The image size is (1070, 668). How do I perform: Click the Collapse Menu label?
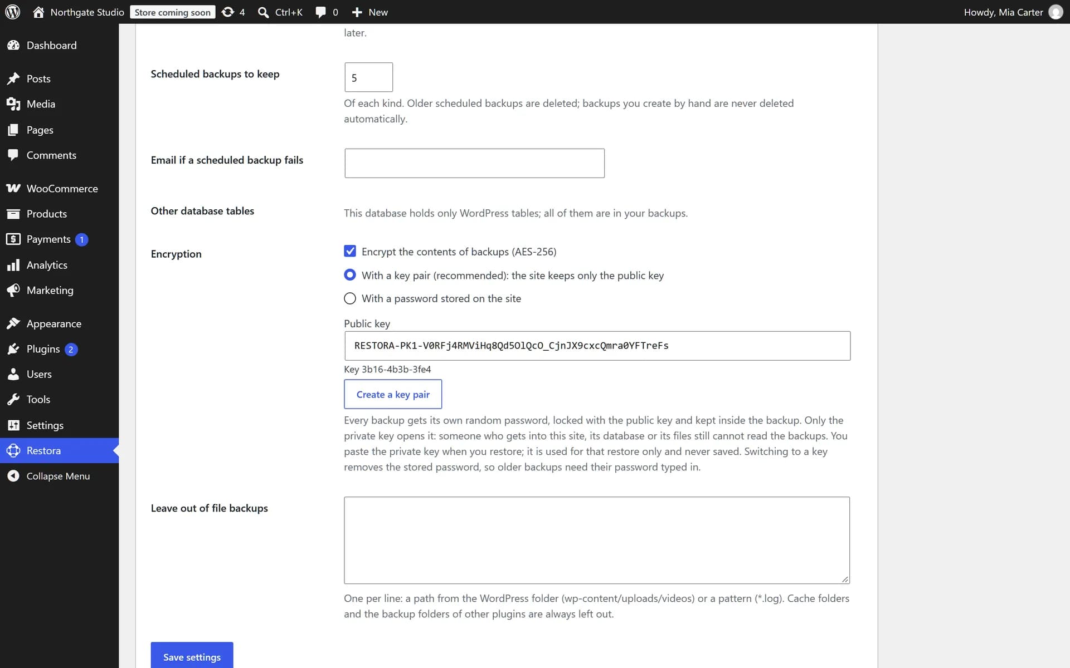pyautogui.click(x=58, y=476)
